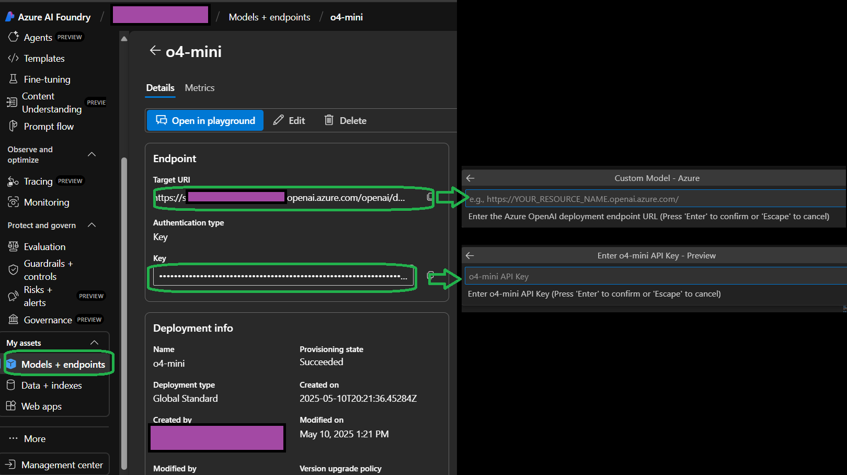Click the Global Standard deployment type value
The width and height of the screenshot is (847, 475).
pos(186,399)
